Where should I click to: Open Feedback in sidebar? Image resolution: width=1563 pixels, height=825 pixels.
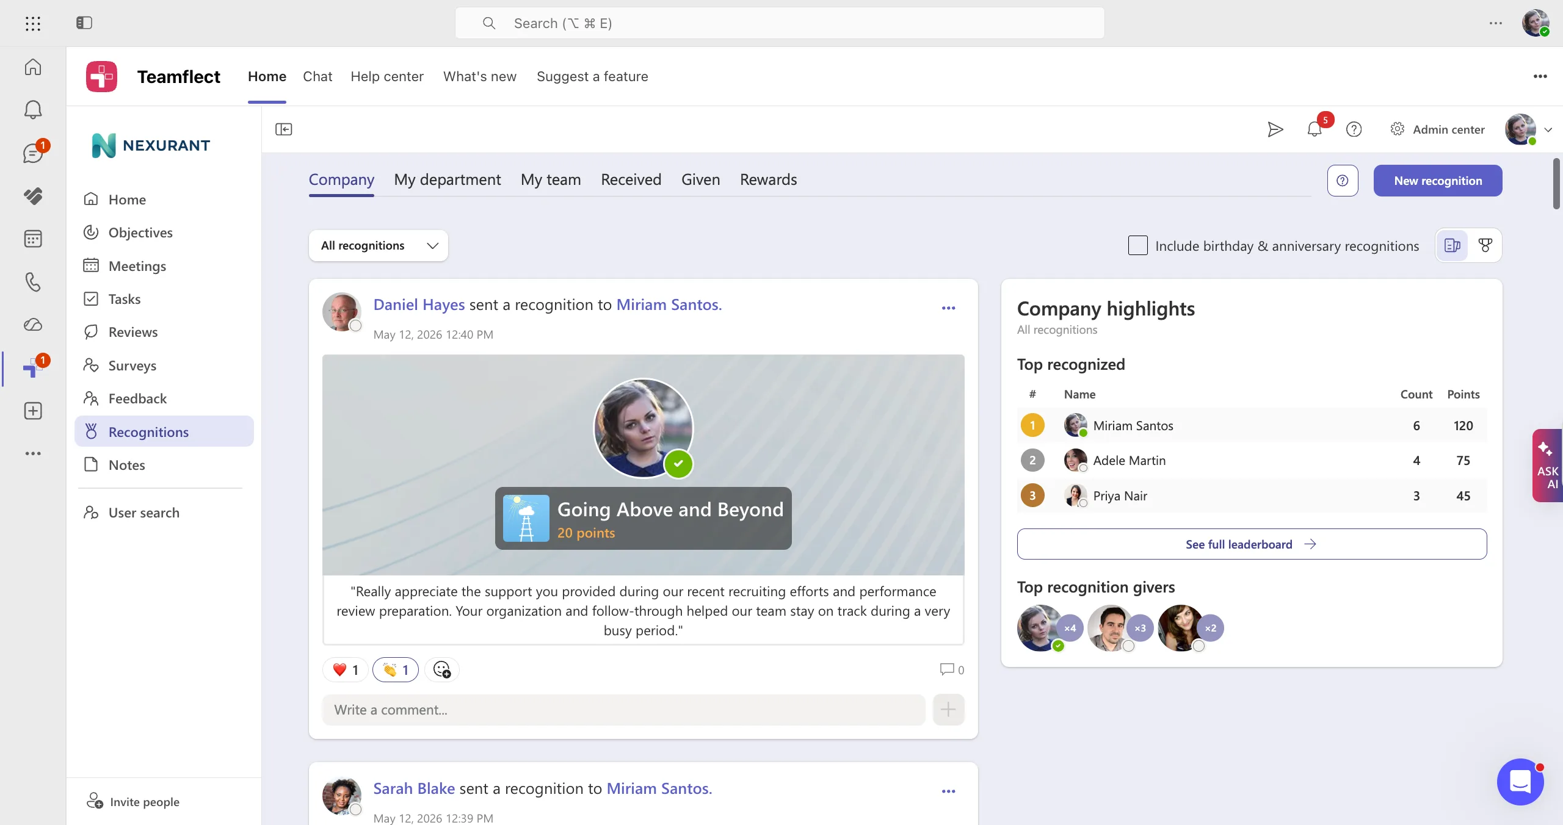pyautogui.click(x=164, y=398)
